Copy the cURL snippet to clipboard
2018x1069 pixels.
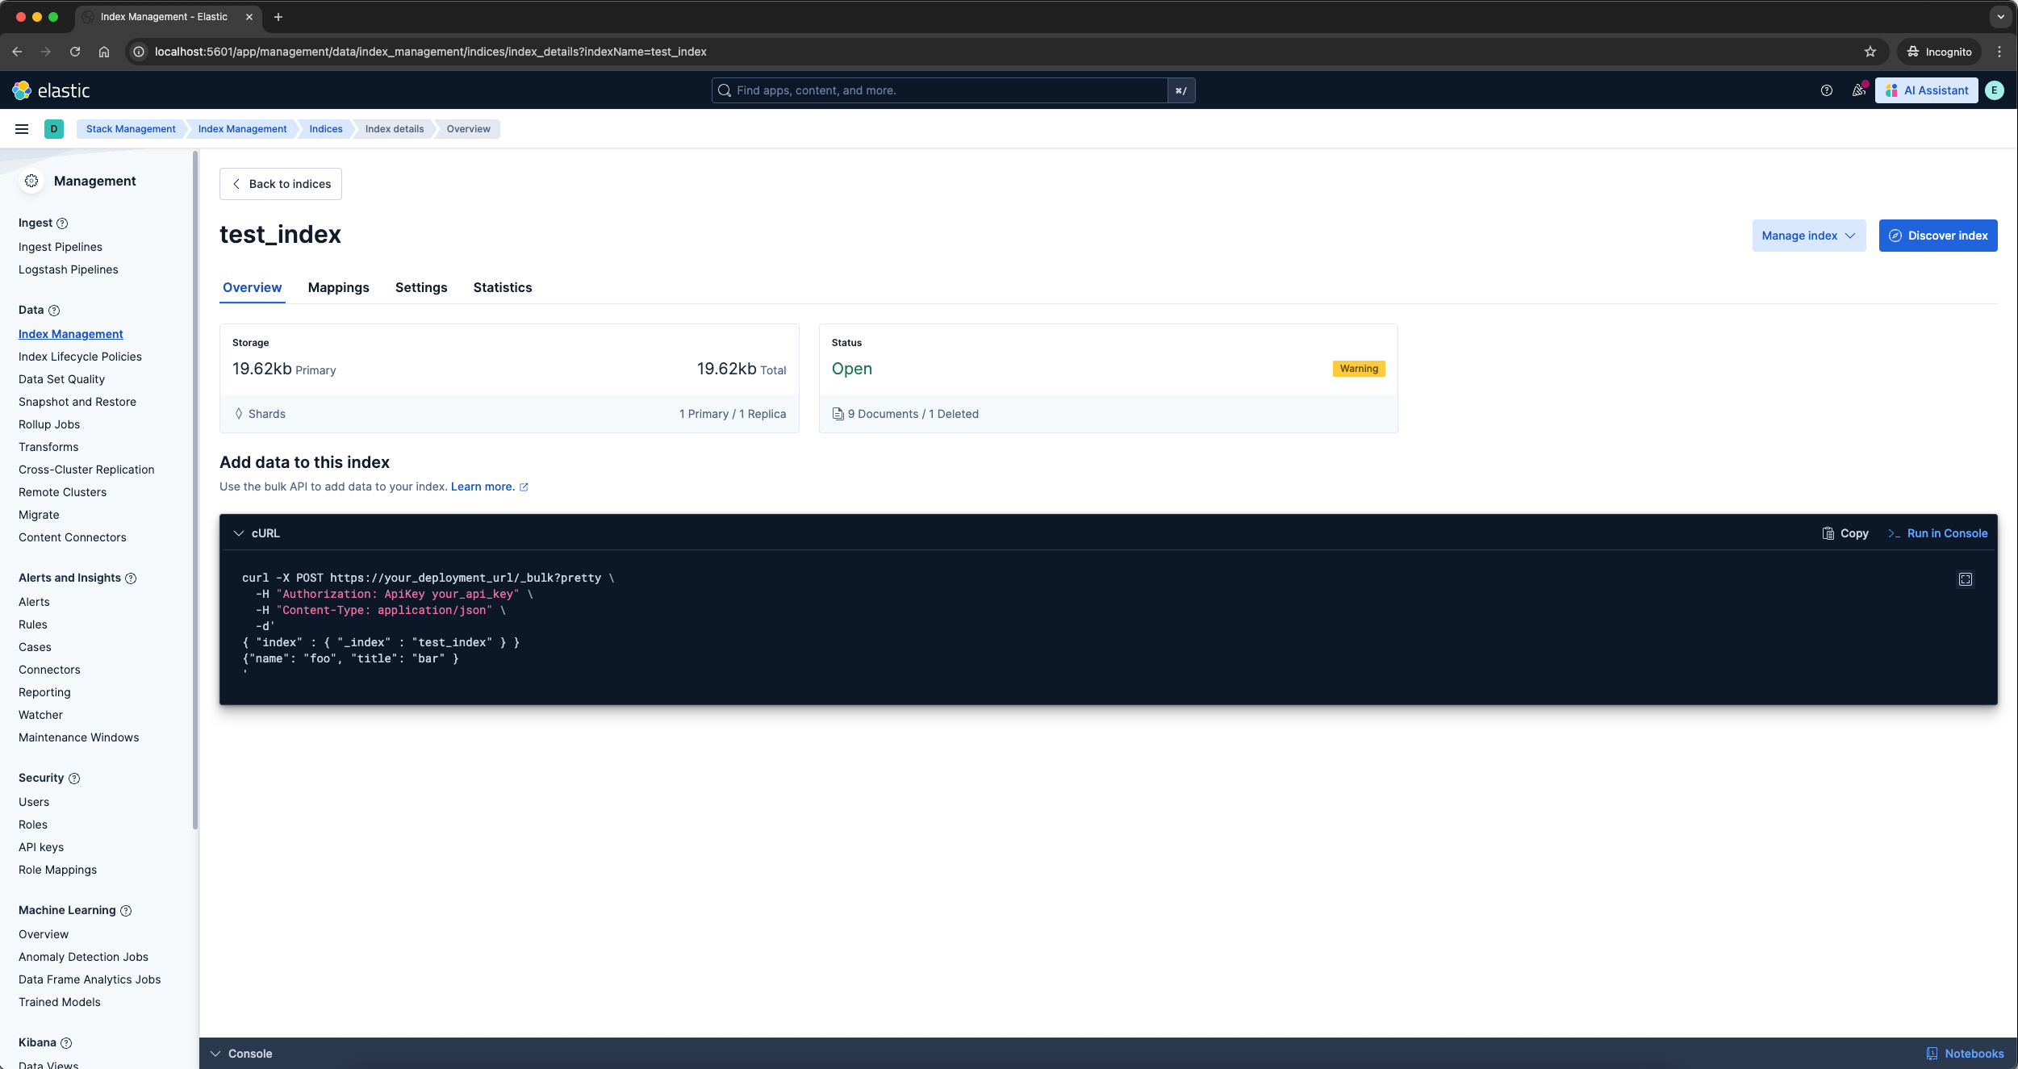[x=1845, y=532]
